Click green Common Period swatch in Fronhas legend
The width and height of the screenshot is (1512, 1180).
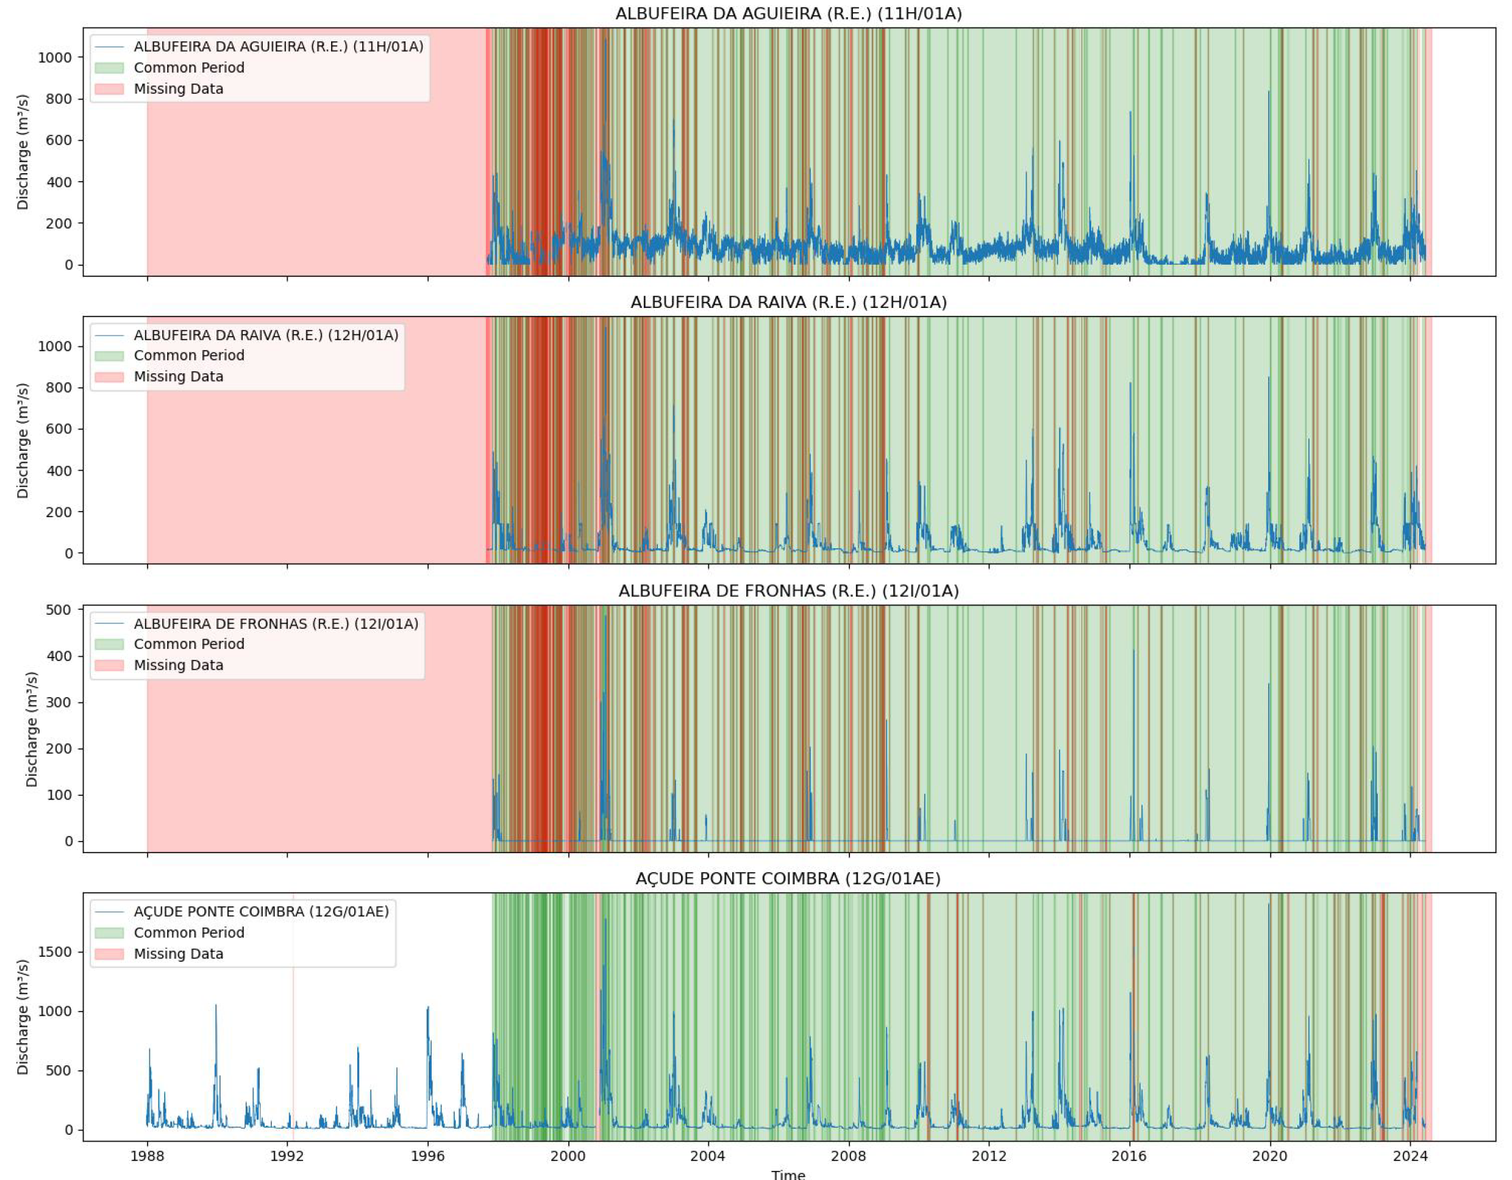point(109,644)
